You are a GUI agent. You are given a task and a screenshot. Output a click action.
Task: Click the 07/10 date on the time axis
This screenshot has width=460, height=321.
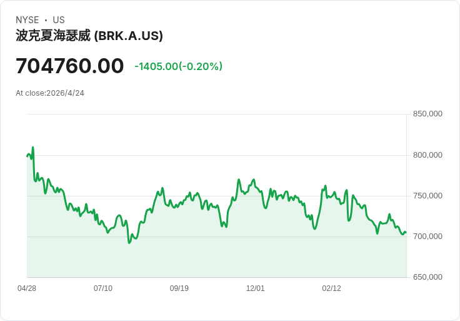point(103,288)
